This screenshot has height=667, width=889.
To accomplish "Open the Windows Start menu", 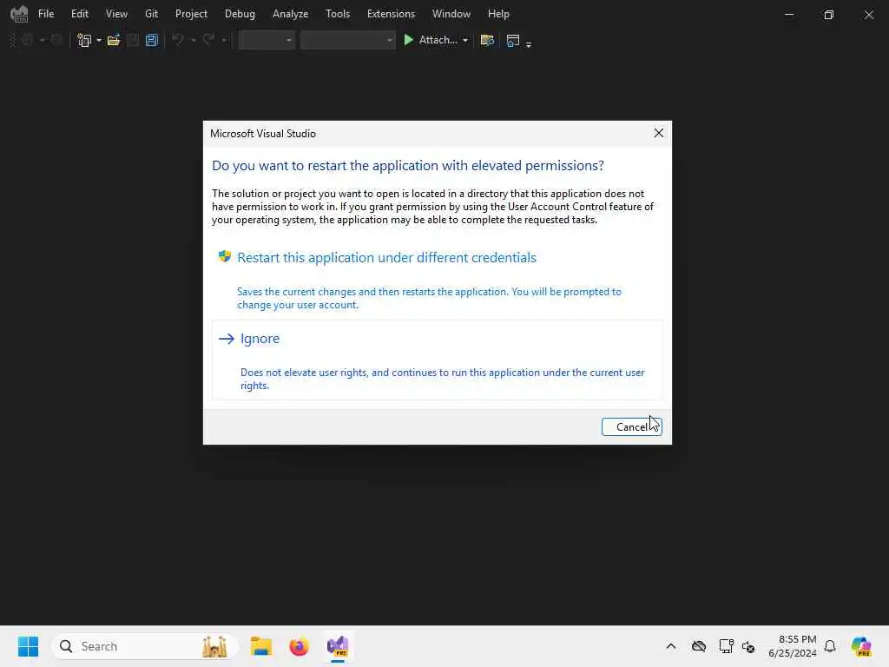I will click(28, 646).
